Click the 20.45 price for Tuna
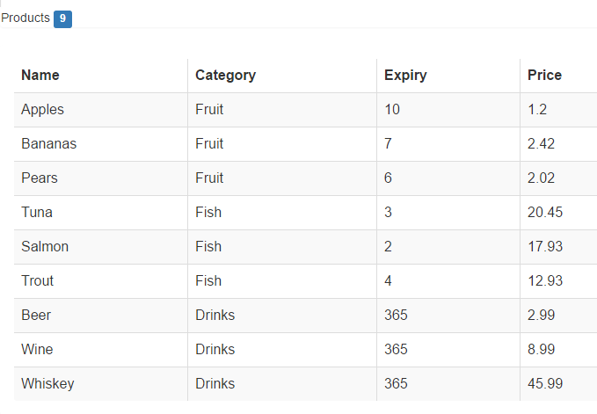 point(545,213)
